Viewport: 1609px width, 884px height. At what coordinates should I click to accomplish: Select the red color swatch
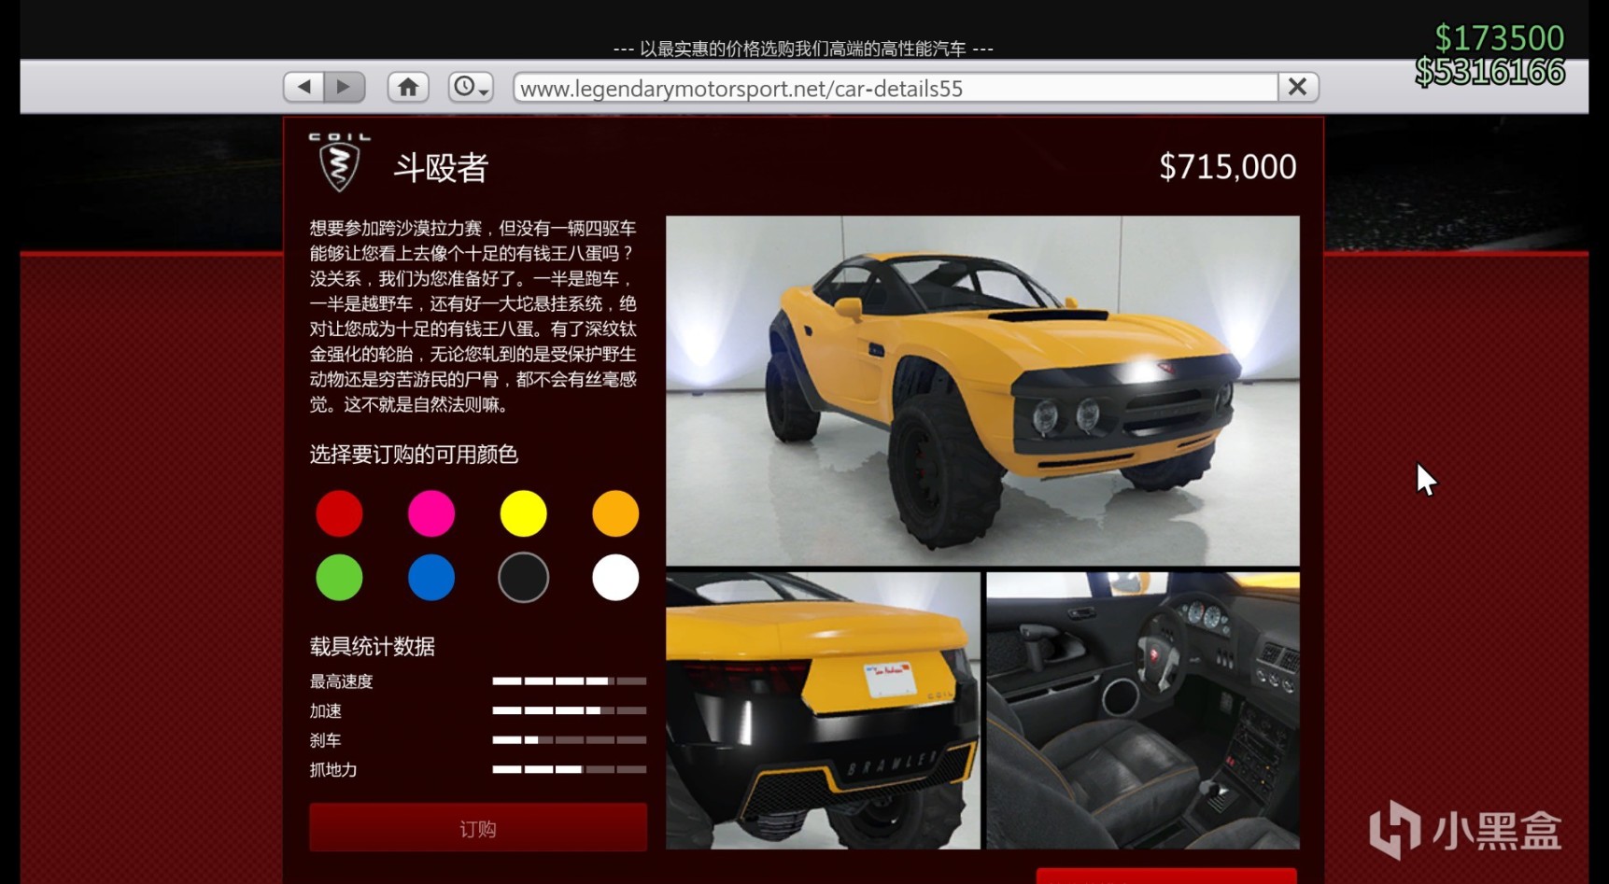point(339,513)
